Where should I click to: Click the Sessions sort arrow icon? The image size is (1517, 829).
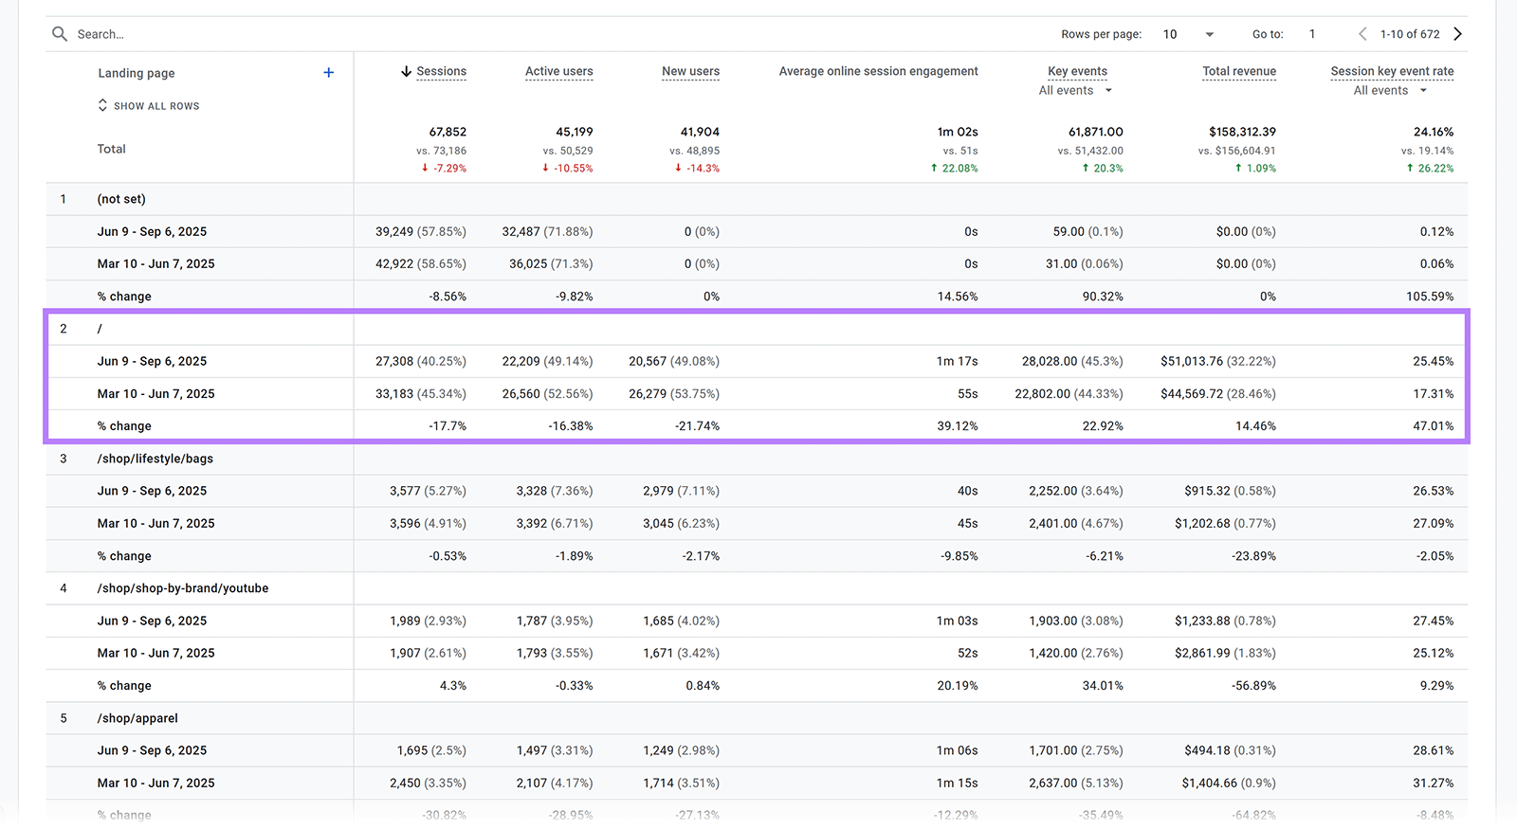coord(406,72)
